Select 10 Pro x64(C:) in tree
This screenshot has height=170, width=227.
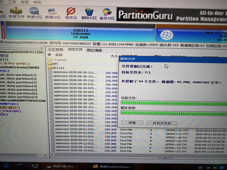pyautogui.click(x=15, y=63)
